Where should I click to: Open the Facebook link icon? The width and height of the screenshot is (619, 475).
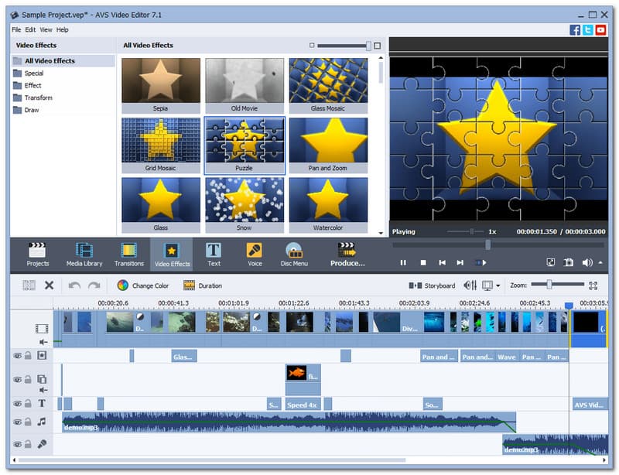[x=575, y=30]
